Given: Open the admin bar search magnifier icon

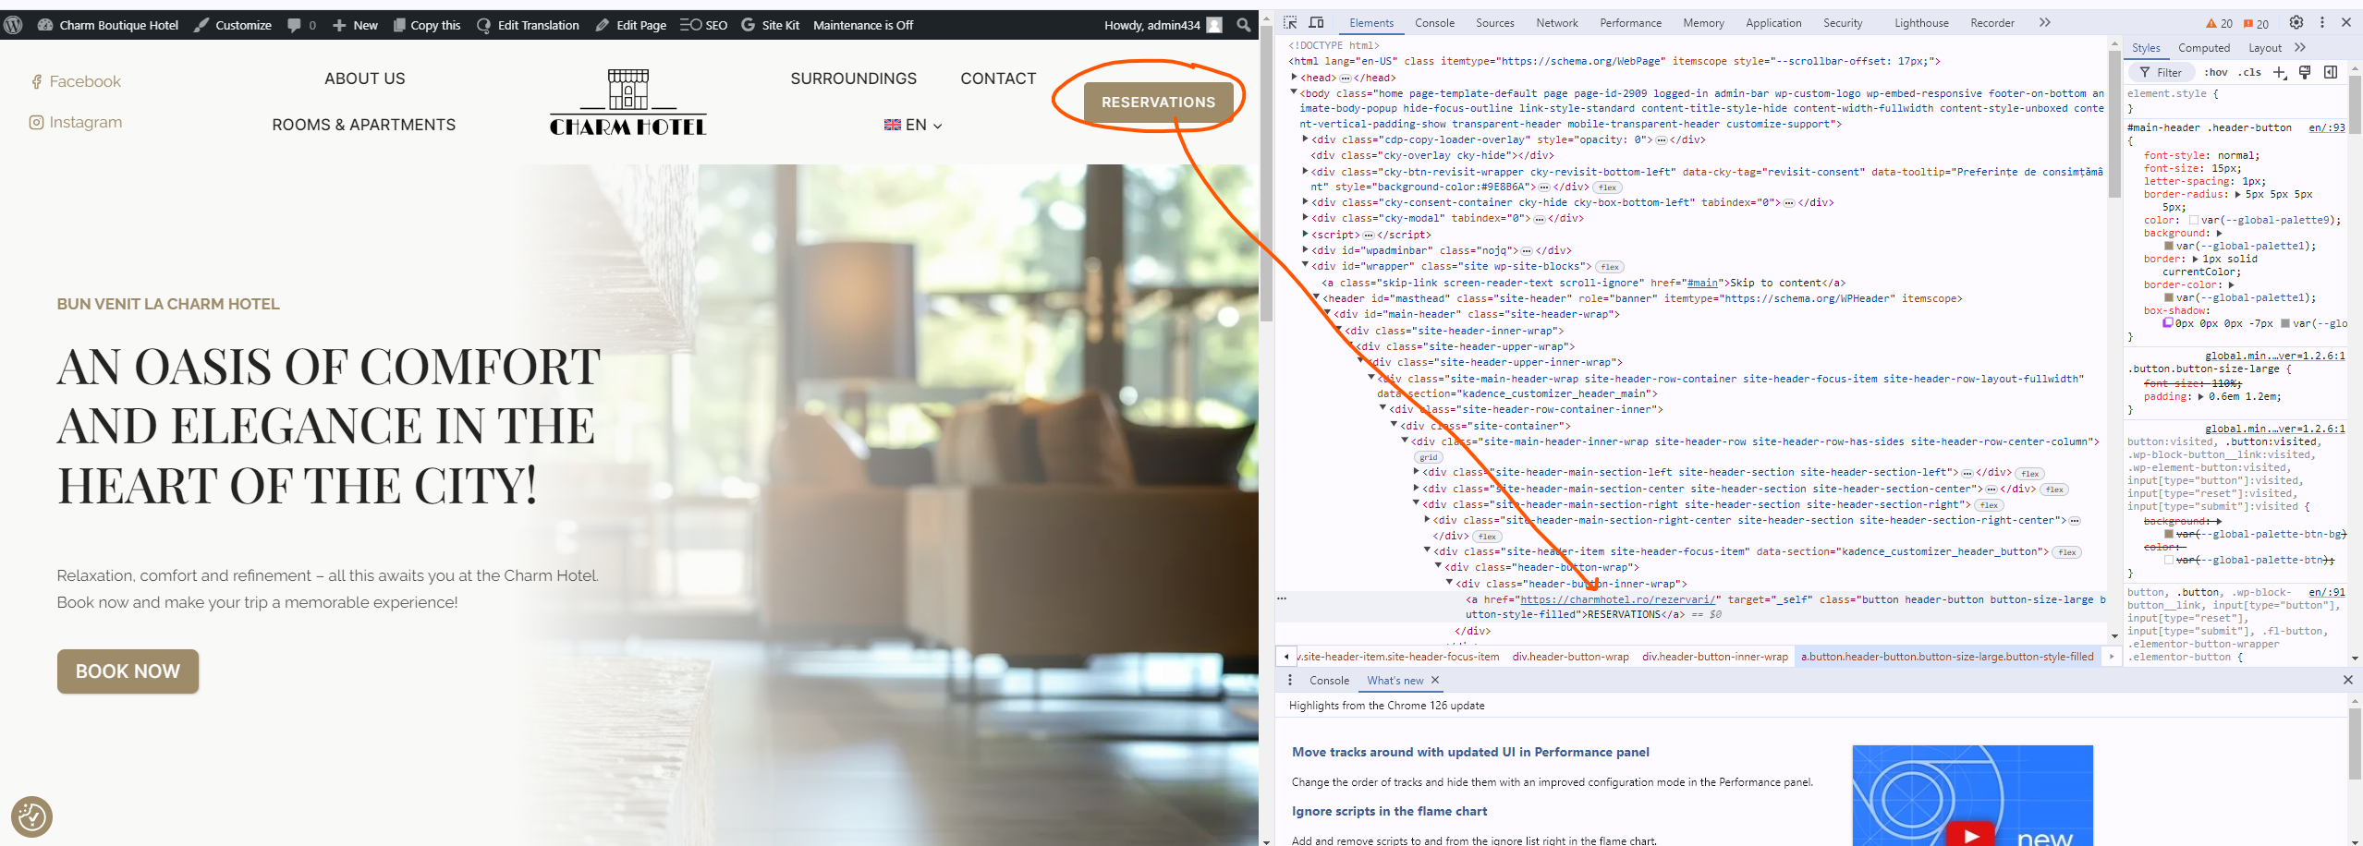Looking at the screenshot, I should pyautogui.click(x=1244, y=25).
